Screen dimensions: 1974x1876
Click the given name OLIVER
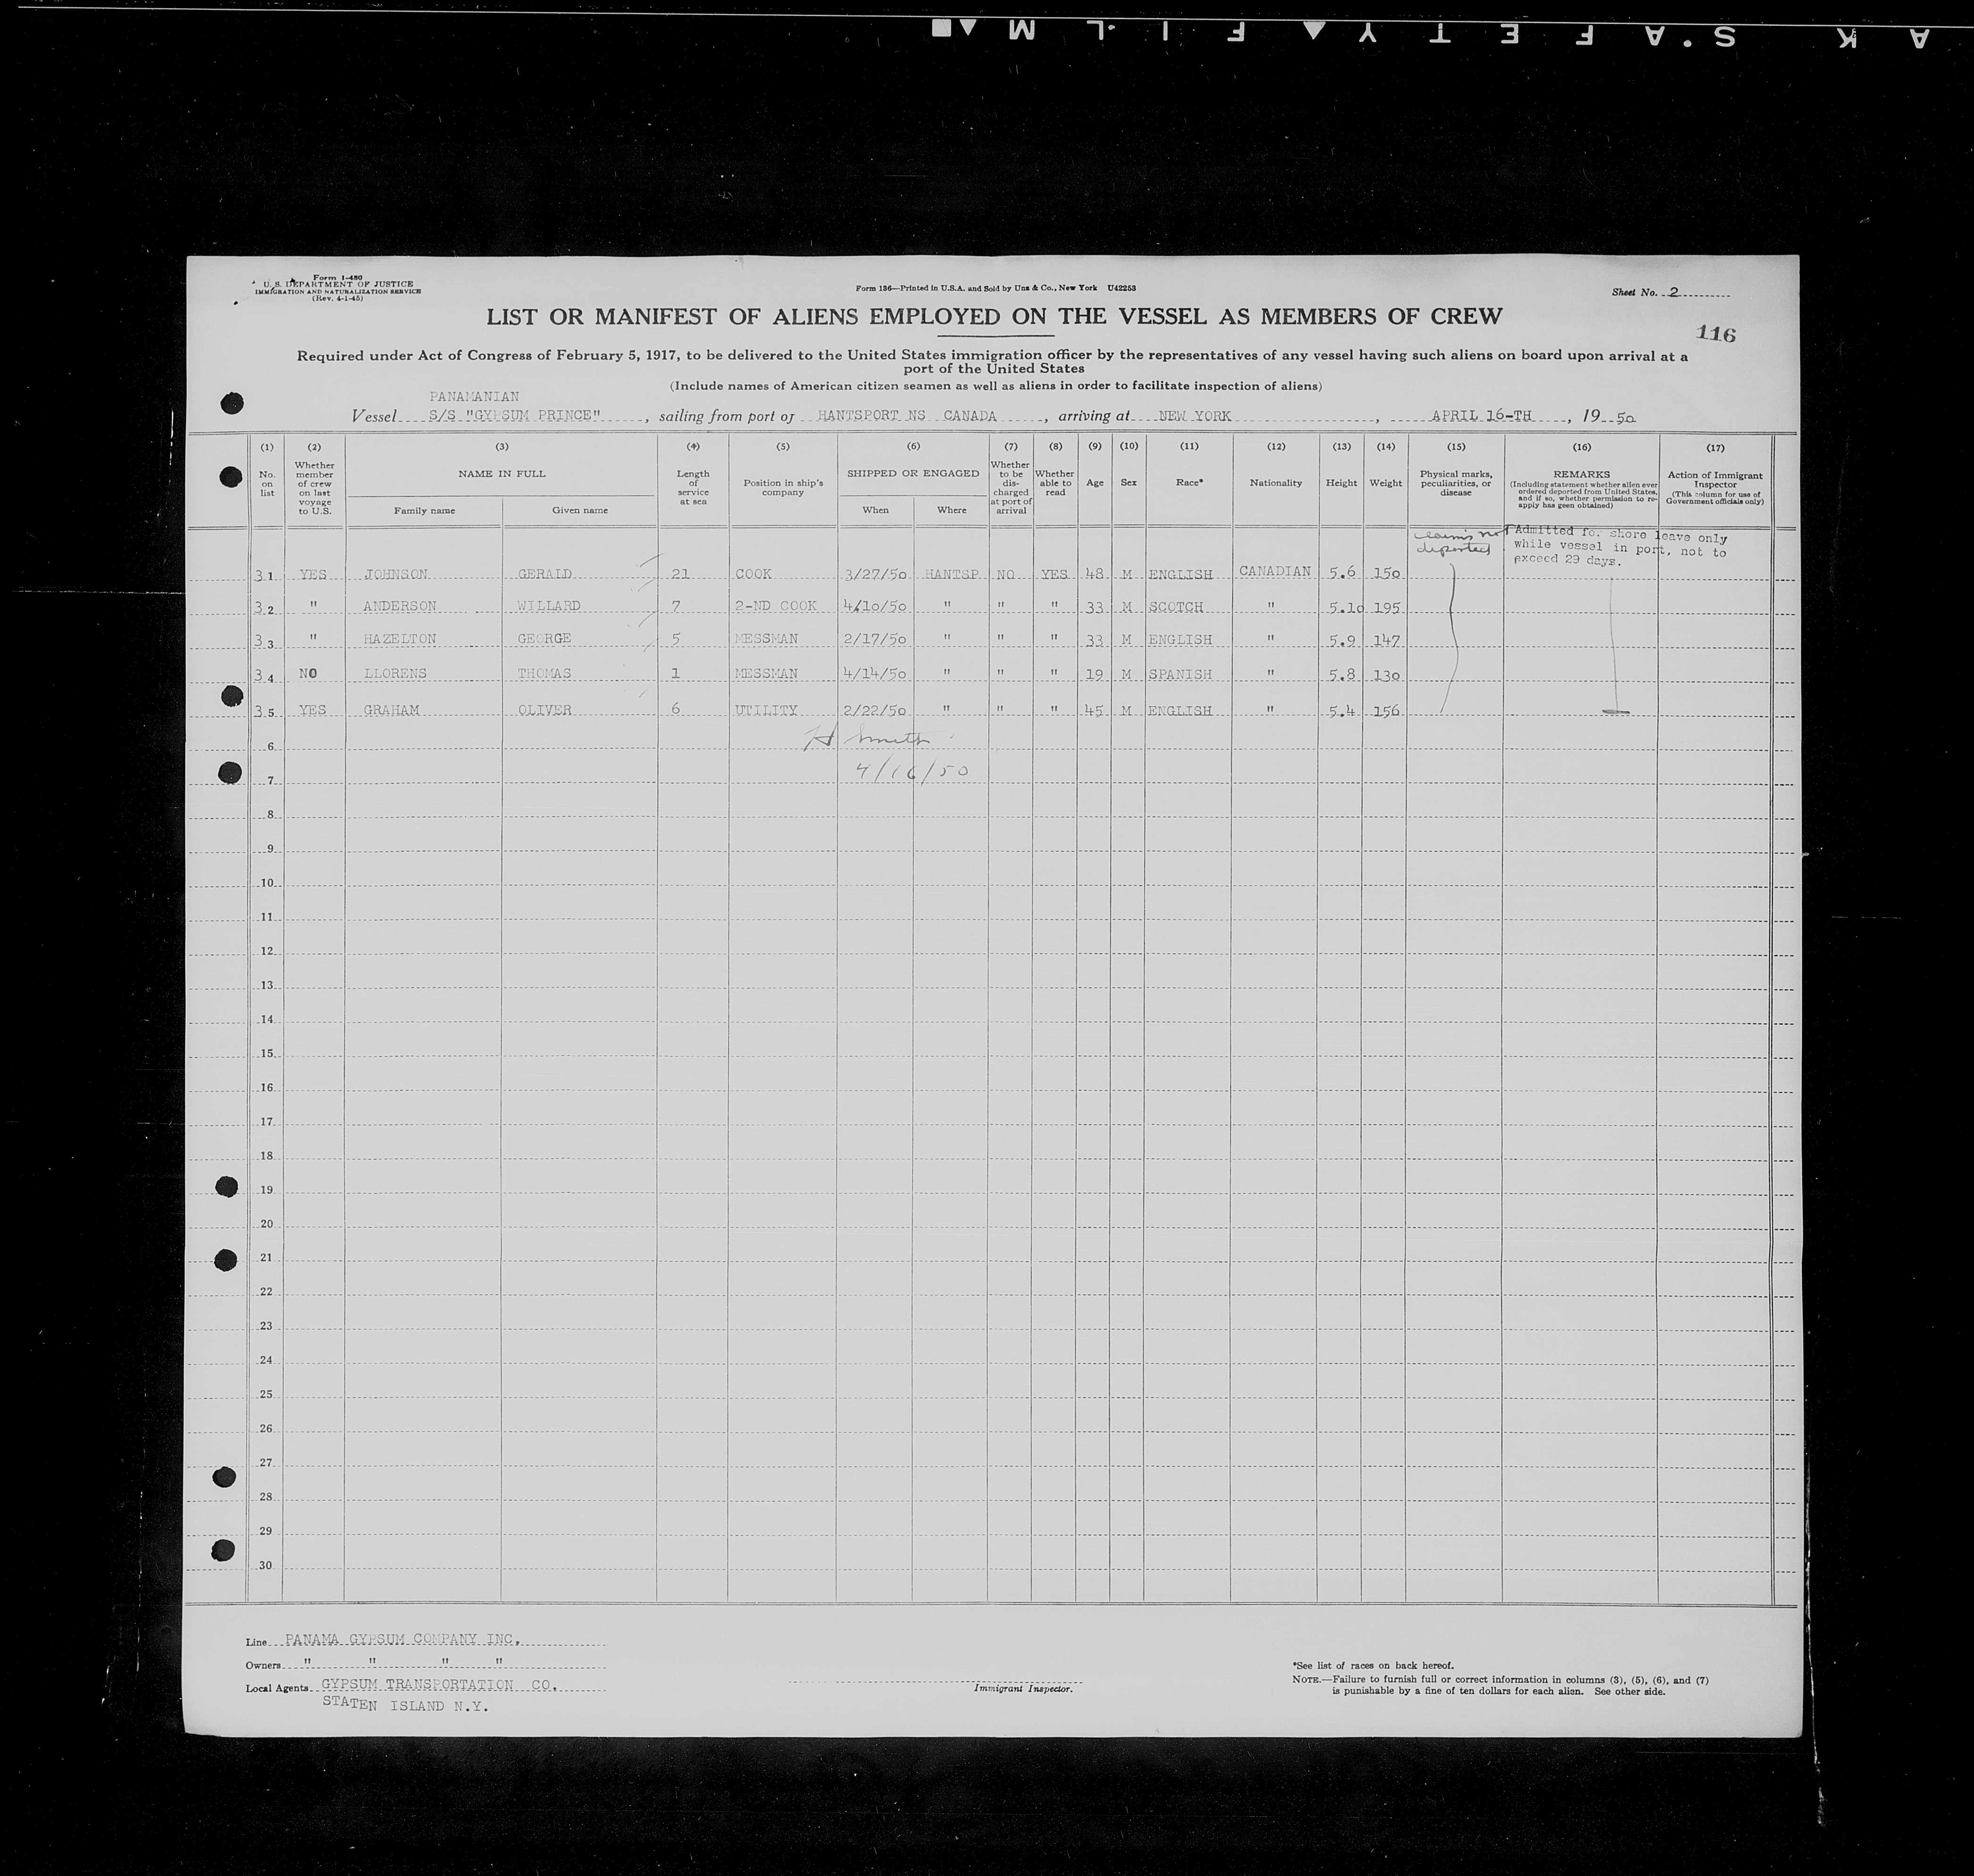[x=544, y=710]
